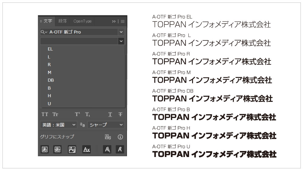
Task: Toggle angular guides A snap icon
Action: click(x=108, y=149)
